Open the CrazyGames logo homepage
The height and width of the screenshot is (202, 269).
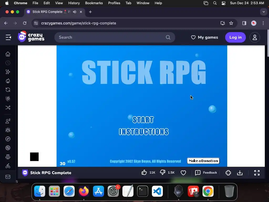pos(31,37)
